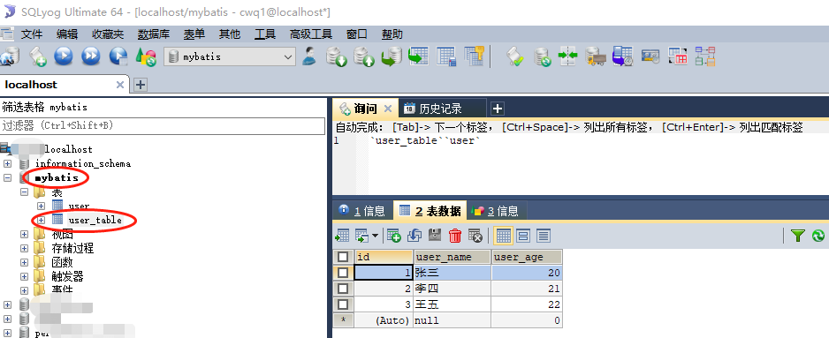The image size is (829, 338).
Task: Expand the user table node
Action: click(x=41, y=206)
